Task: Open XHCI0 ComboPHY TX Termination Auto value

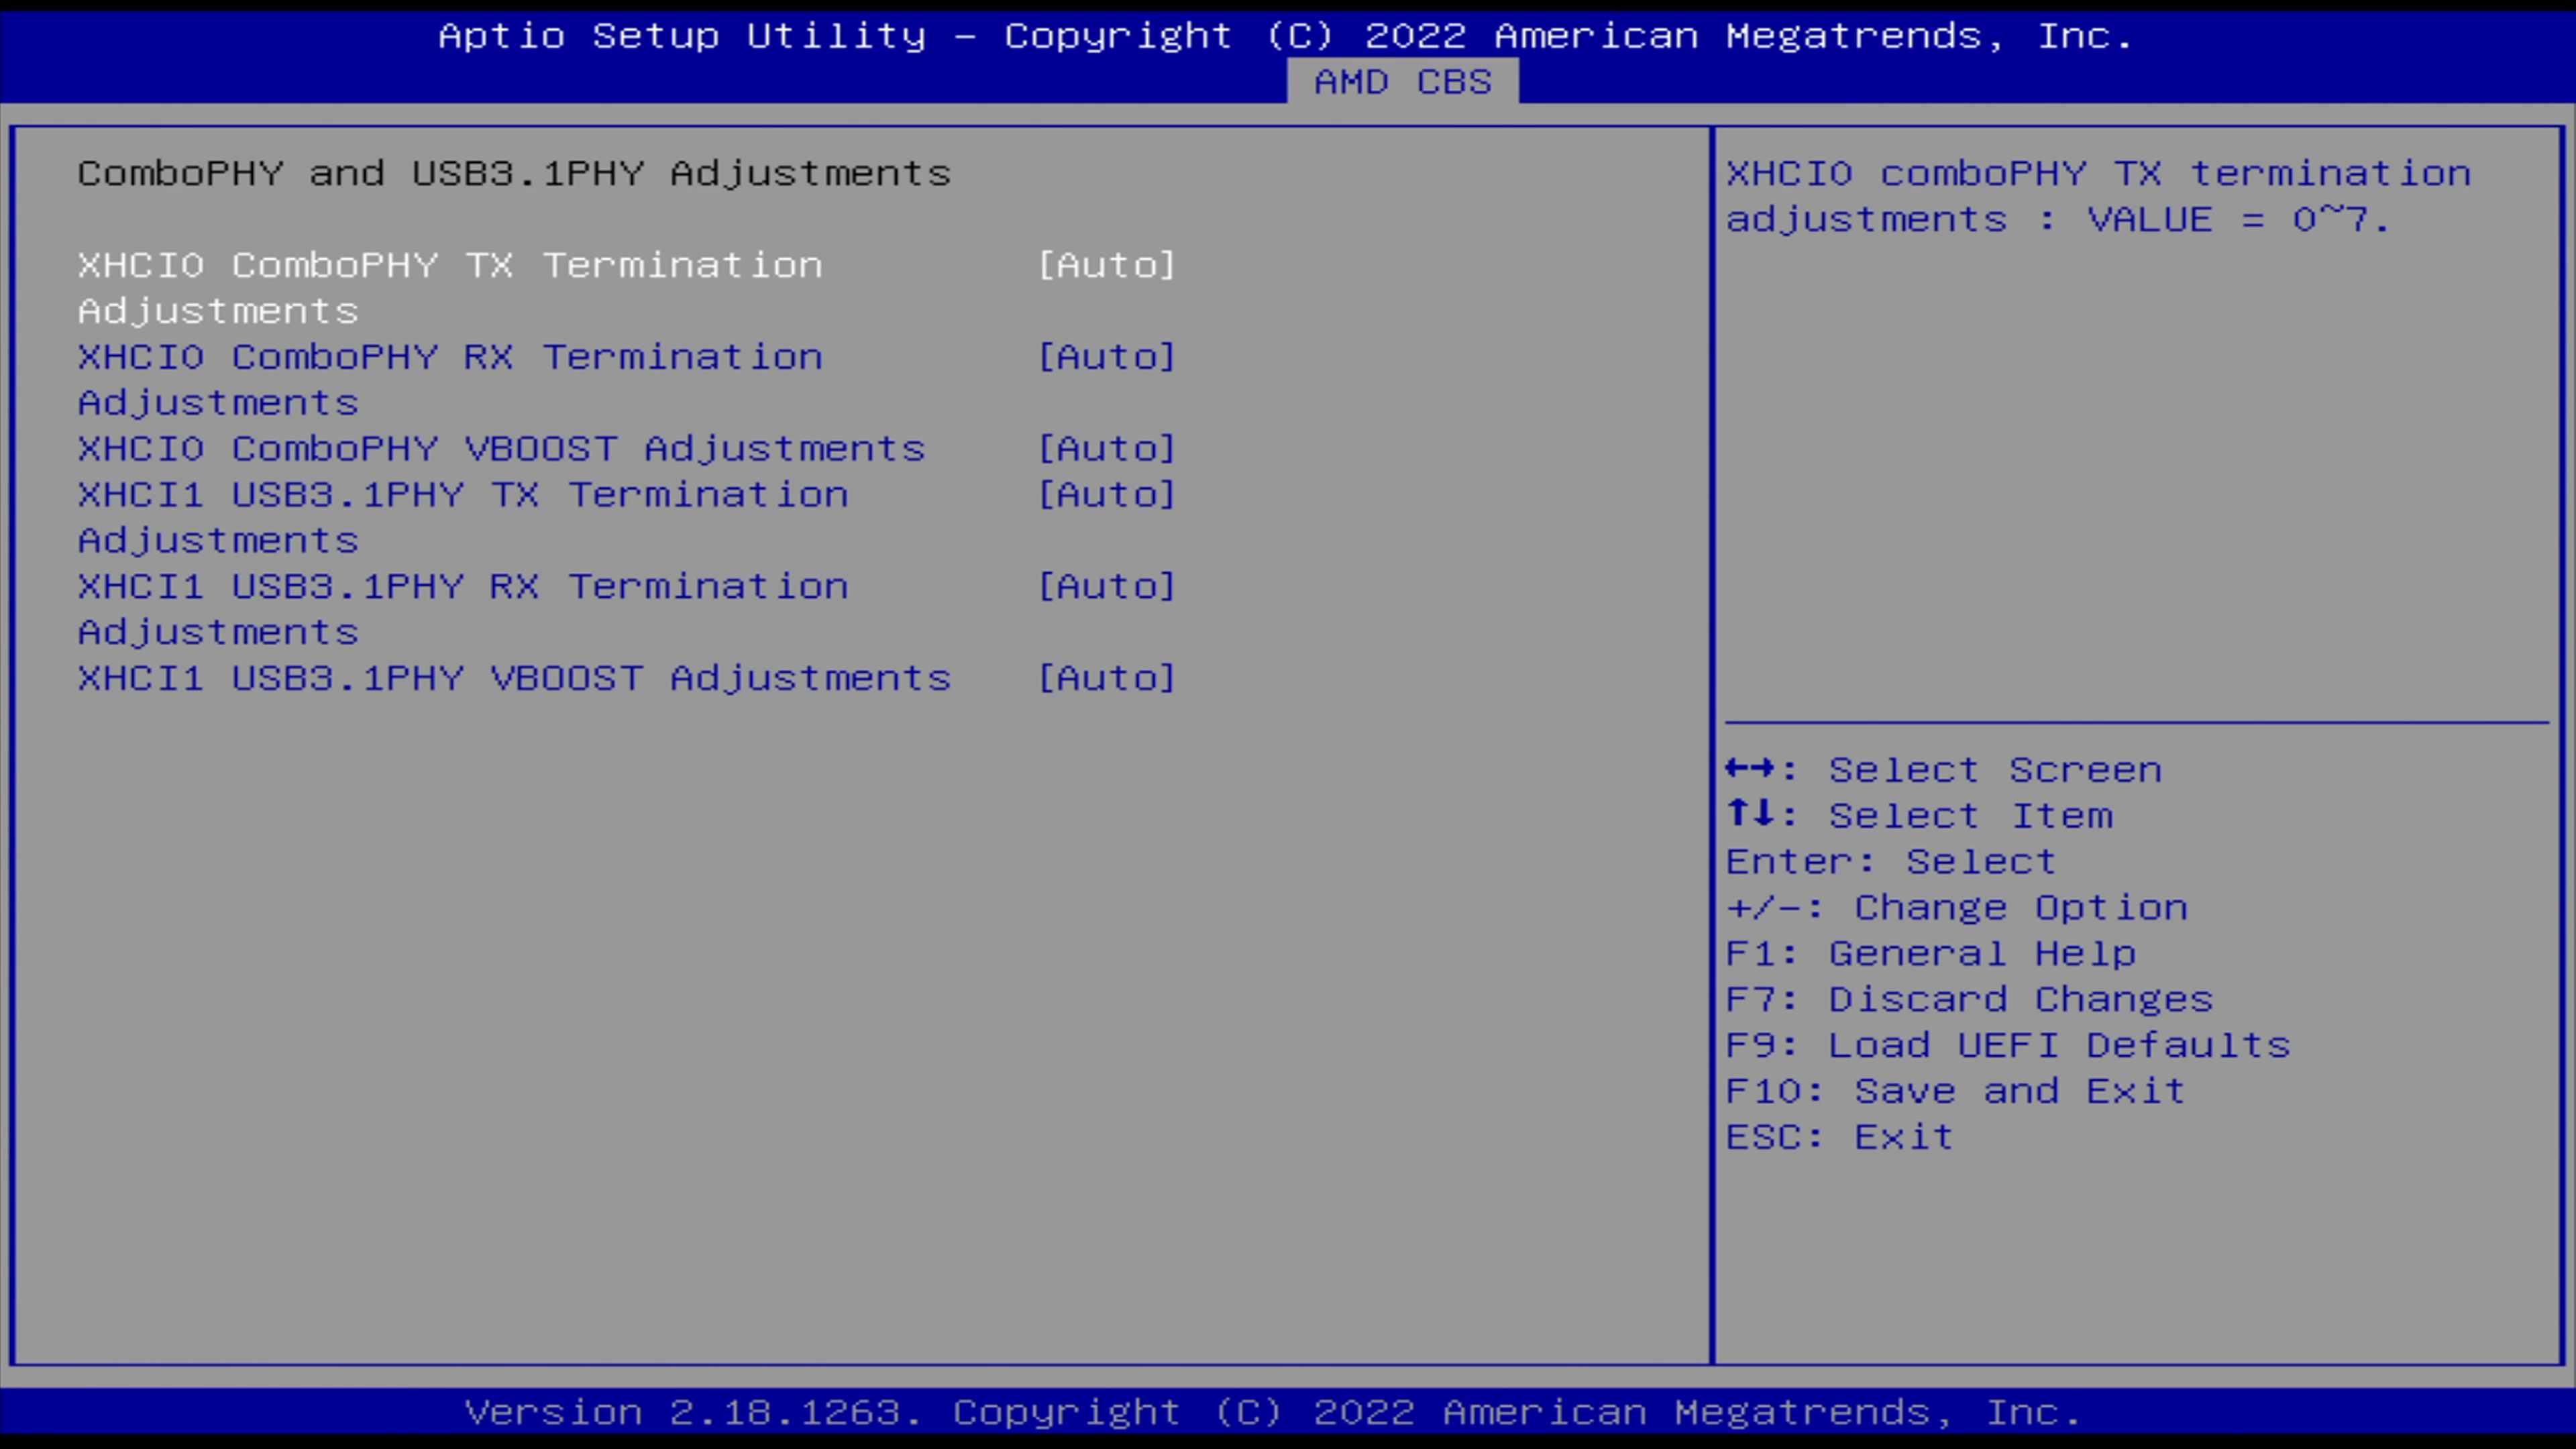Action: point(1106,265)
